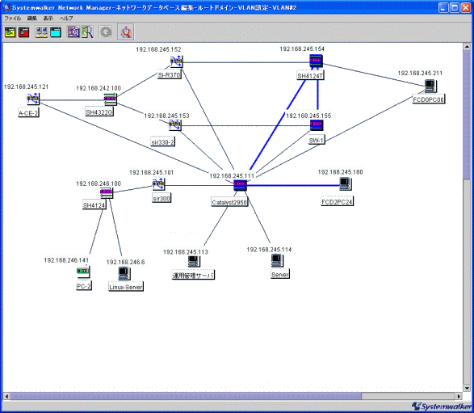Click the grey circular refresh toolbar icon
Image resolution: width=474 pixels, height=413 pixels.
(x=106, y=32)
